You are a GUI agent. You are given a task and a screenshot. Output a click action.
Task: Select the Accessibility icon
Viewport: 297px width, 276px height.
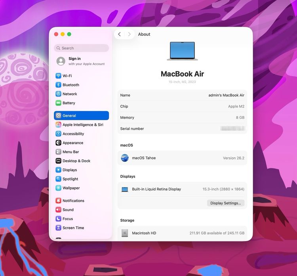tap(58, 134)
